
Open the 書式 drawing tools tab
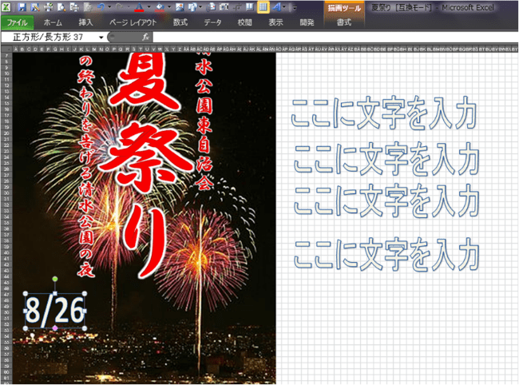tap(344, 22)
